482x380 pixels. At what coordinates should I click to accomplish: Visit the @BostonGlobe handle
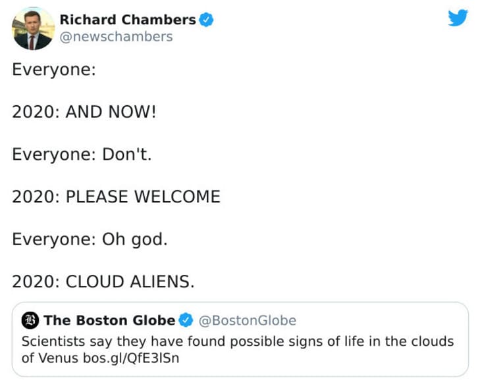point(247,321)
